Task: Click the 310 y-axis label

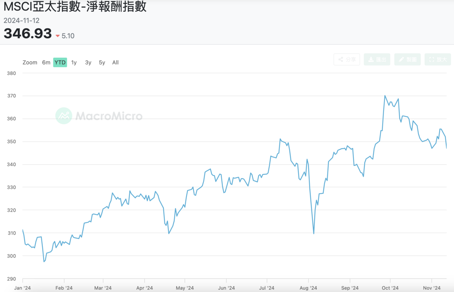Action: [x=11, y=233]
